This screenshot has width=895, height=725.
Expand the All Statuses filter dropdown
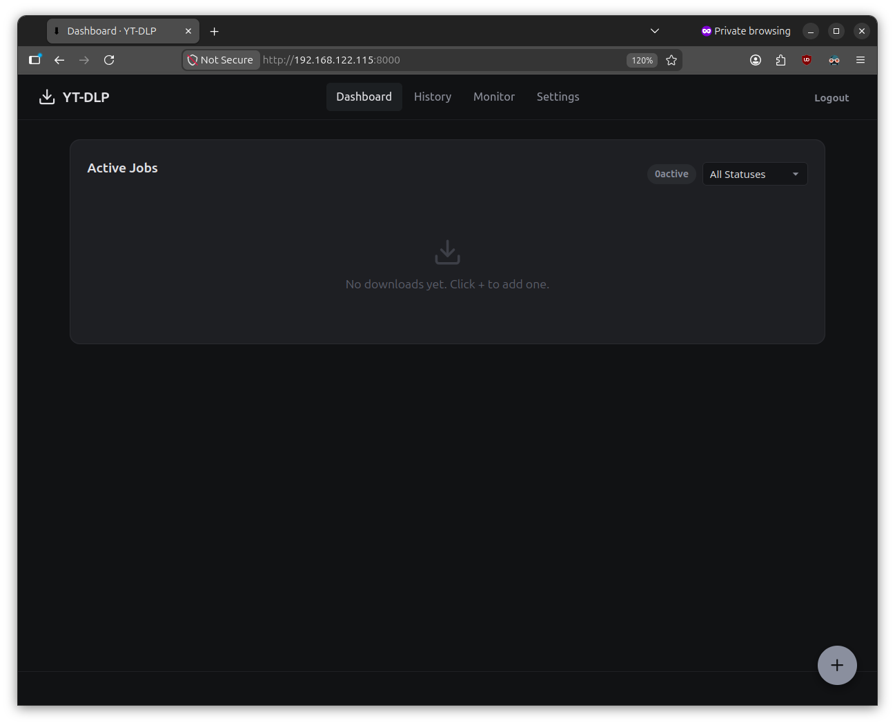click(x=755, y=175)
